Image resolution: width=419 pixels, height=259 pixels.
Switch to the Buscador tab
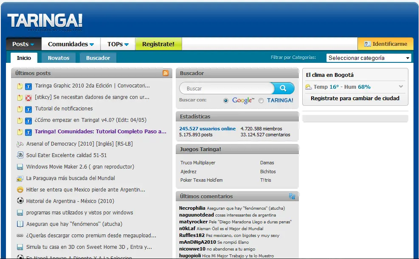pos(98,58)
